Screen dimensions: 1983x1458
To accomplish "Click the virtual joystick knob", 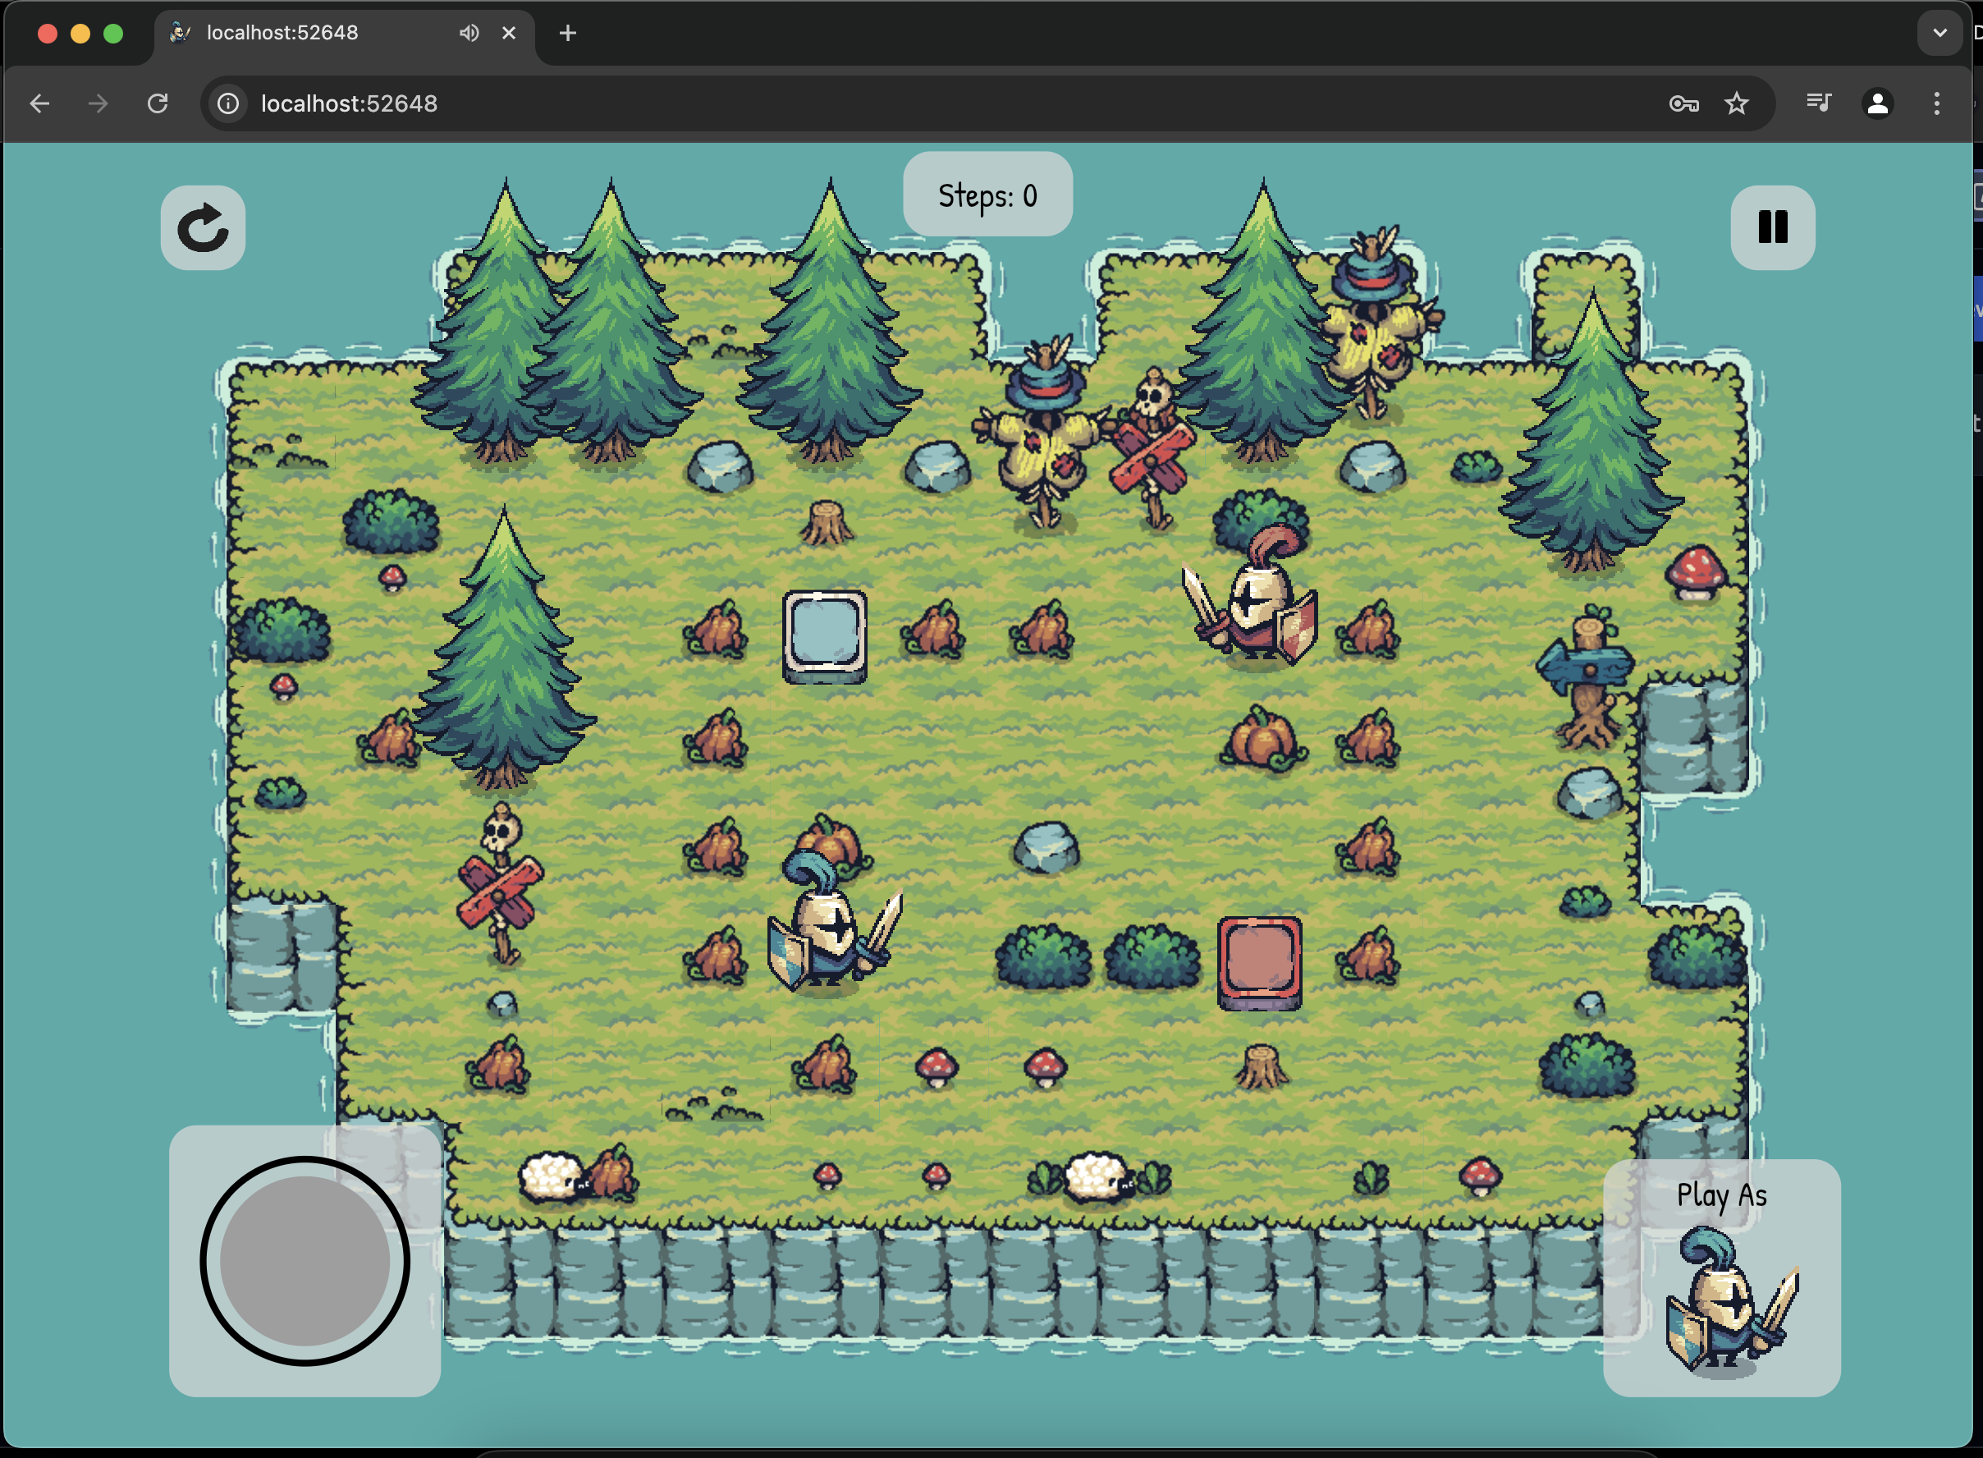I will coord(305,1260).
